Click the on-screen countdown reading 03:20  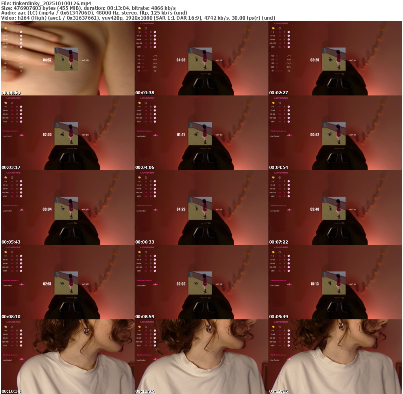point(314,60)
